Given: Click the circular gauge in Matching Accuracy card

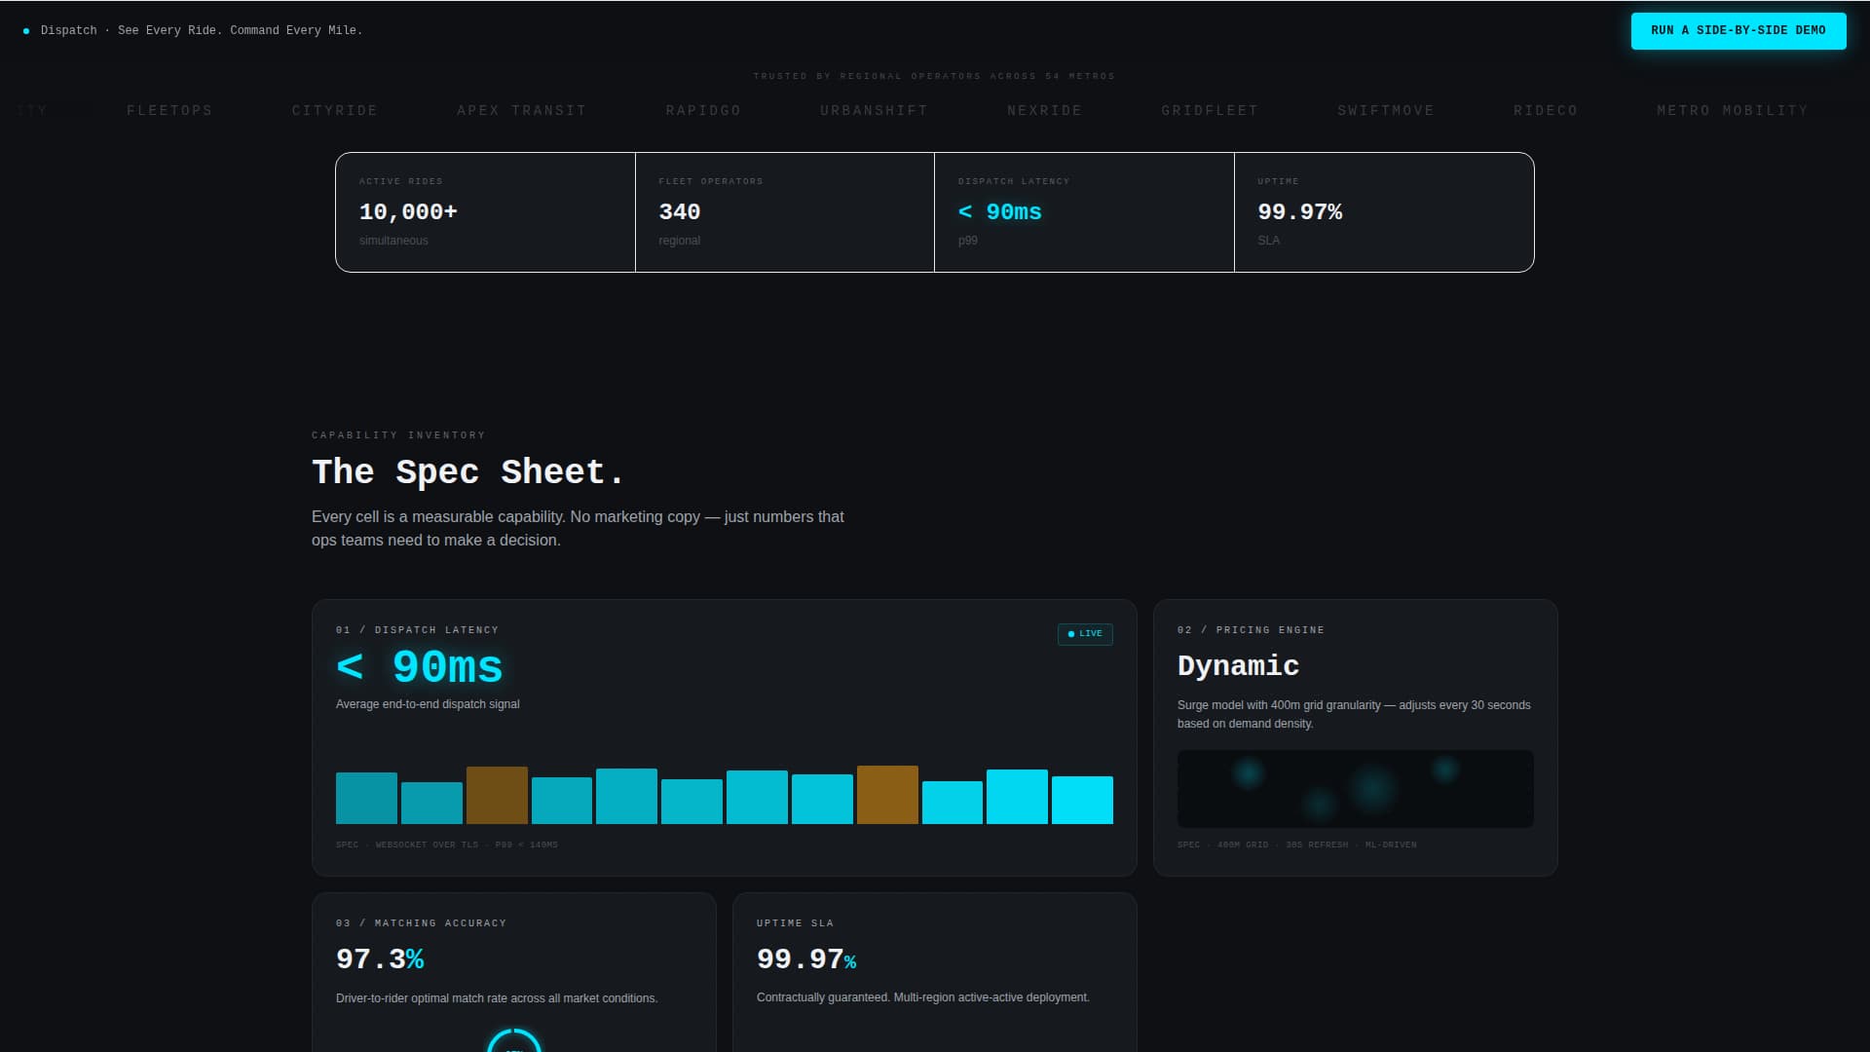Looking at the screenshot, I should click(x=514, y=1040).
